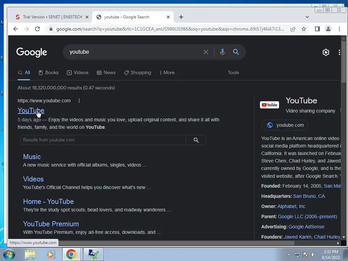Switch to the Shopping results tab
Image resolution: width=348 pixels, height=261 pixels.
(138, 73)
